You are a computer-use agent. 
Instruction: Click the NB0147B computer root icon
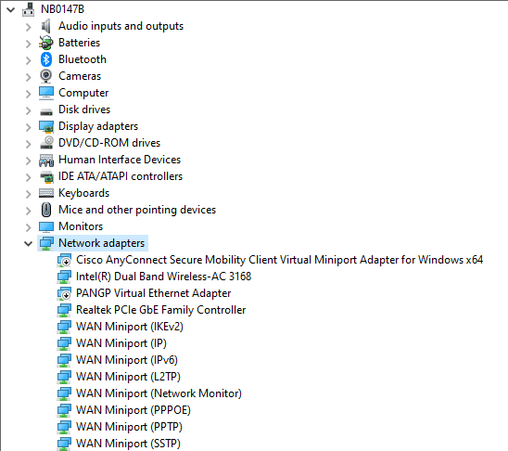[x=29, y=9]
